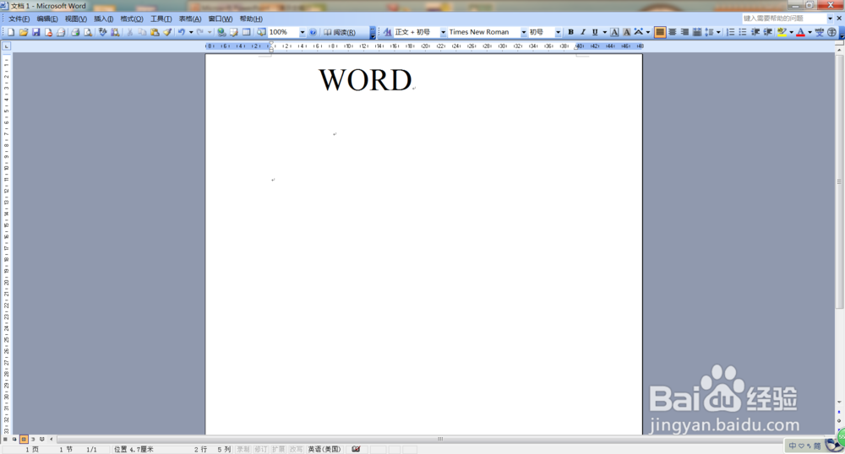845x454 pixels.
Task: Increase the paragraph indent
Action: coord(768,32)
